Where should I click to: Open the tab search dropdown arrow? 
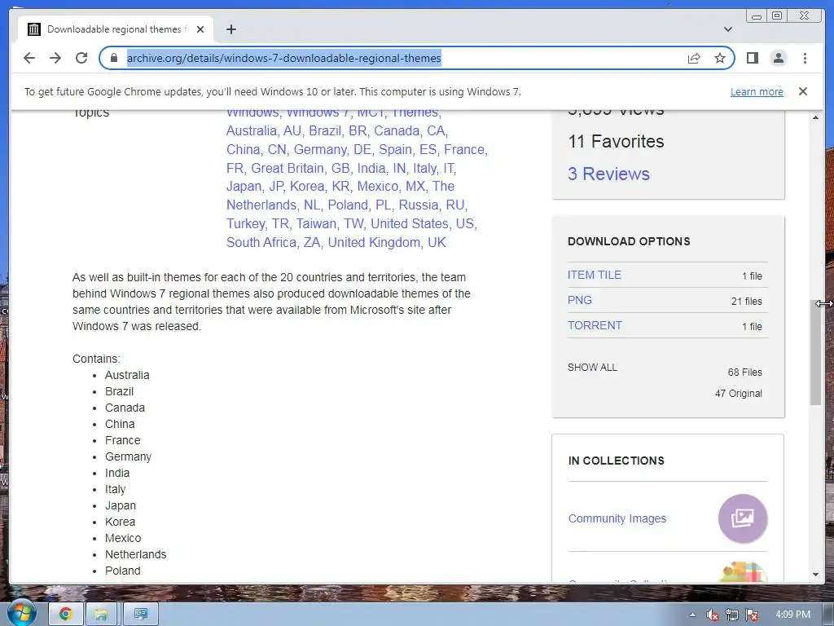(x=728, y=29)
